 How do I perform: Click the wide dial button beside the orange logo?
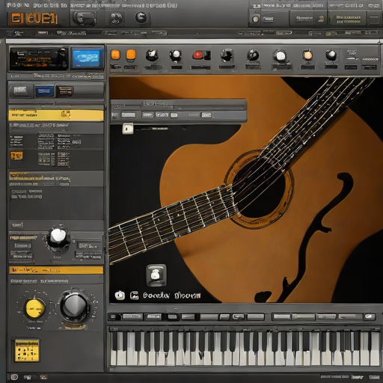pos(84,18)
